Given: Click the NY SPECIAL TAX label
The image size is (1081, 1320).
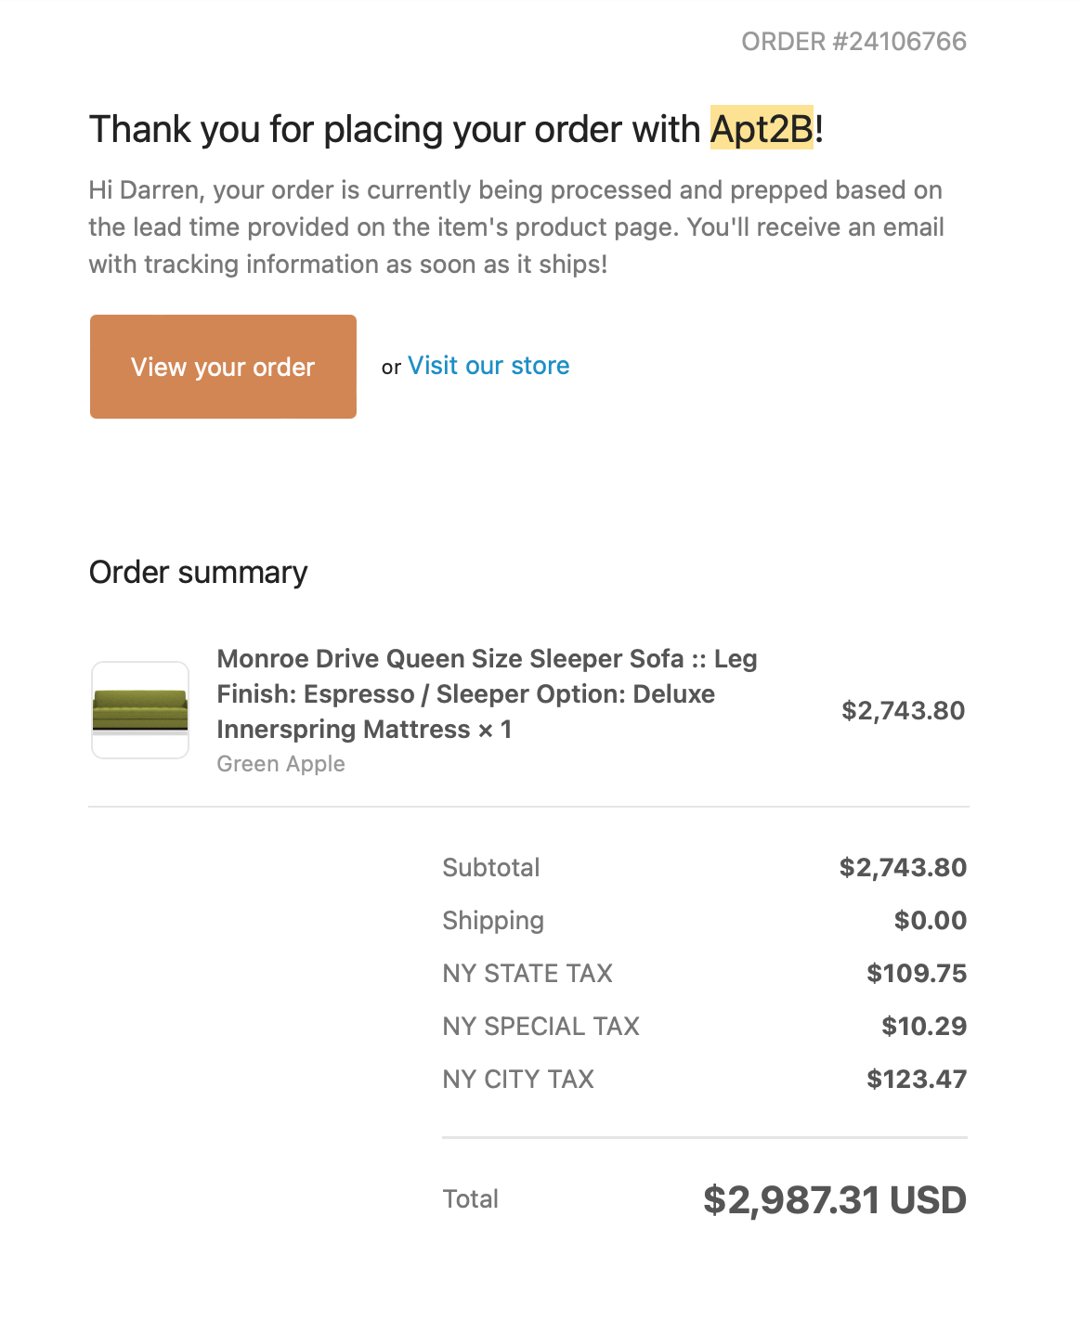Looking at the screenshot, I should pyautogui.click(x=540, y=1027).
